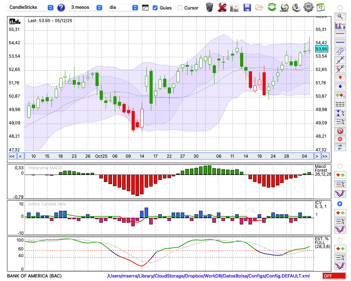
Task: Click the bar chart icon in chart corner
Action: point(15,21)
